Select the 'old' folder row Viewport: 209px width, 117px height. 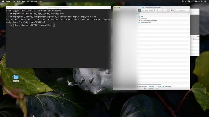(163, 16)
